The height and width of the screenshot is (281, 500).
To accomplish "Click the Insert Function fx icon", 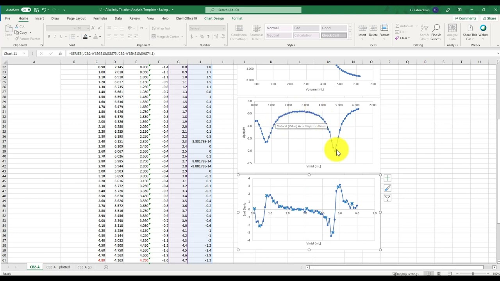I will tap(60, 53).
